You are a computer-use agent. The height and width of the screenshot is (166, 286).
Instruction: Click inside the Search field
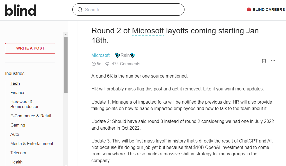[x=132, y=10]
